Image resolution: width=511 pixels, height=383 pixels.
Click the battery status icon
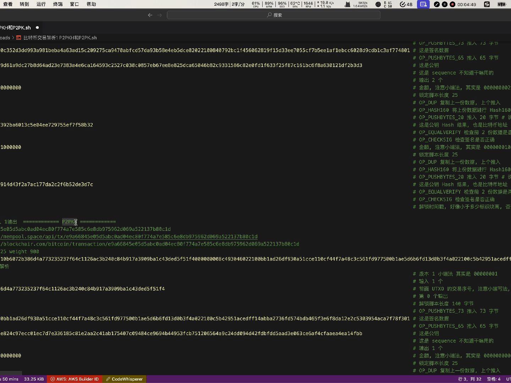coord(502,4)
